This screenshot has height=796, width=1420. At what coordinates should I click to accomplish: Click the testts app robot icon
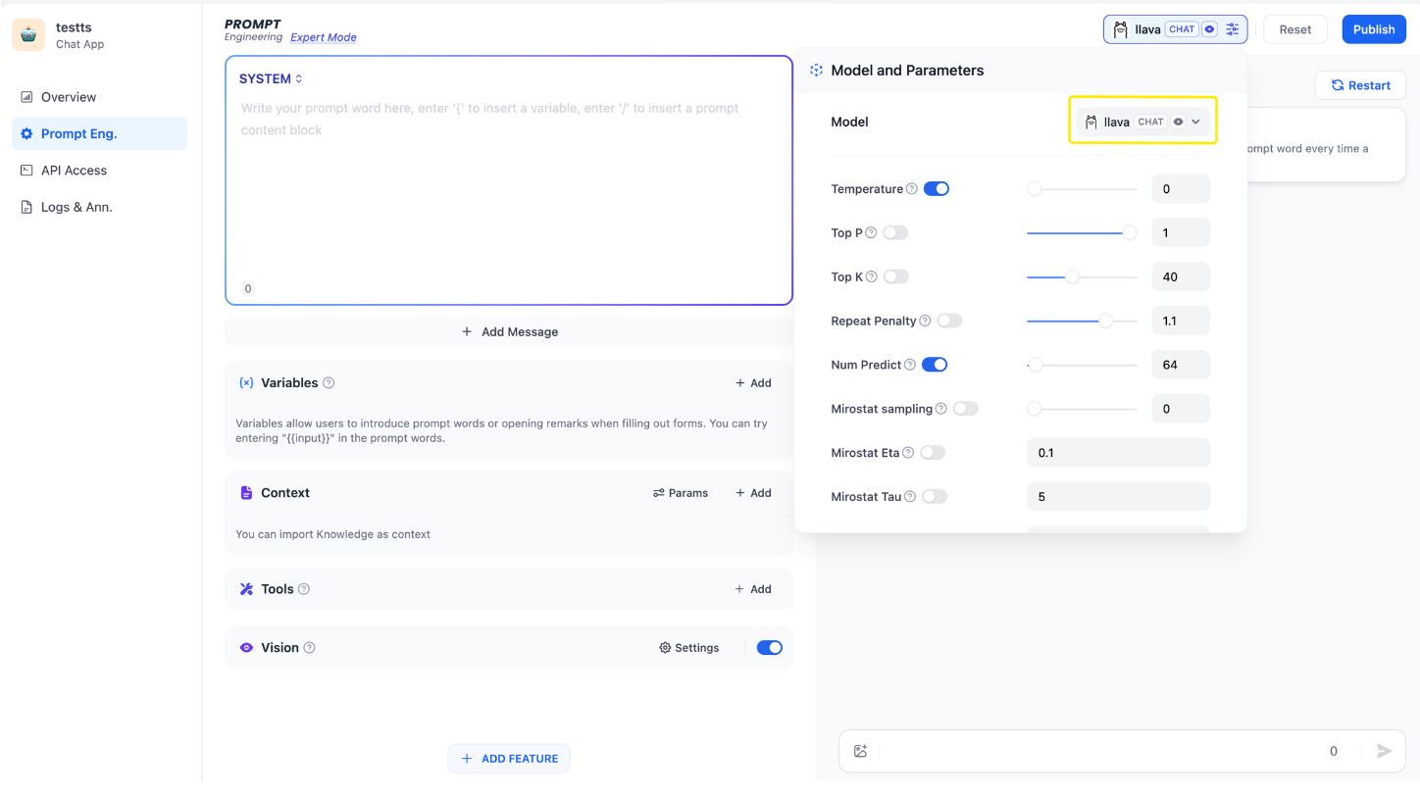click(x=28, y=35)
